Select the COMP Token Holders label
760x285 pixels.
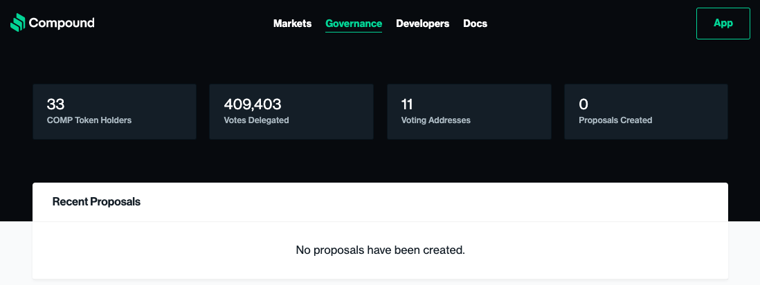[x=89, y=120]
